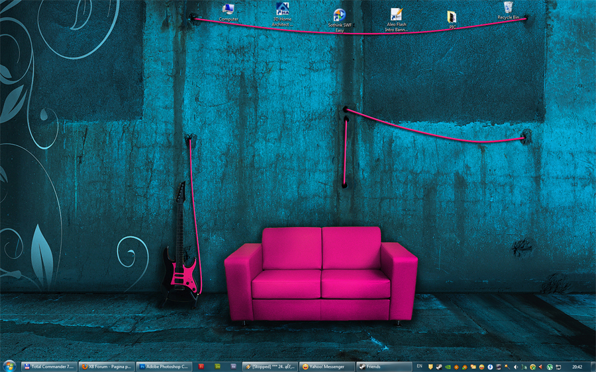Viewport: 596px width, 372px height.
Task: Click the yellow shield tray icon
Action: (430, 367)
